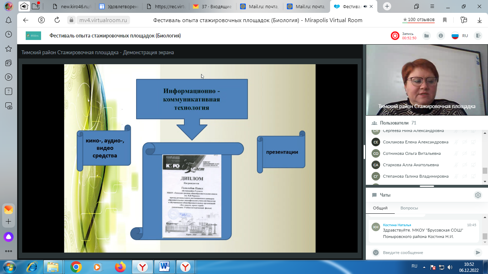Toggle microphone icon for Соклакова Елена Александровна
The image size is (488, 274).
click(x=456, y=142)
